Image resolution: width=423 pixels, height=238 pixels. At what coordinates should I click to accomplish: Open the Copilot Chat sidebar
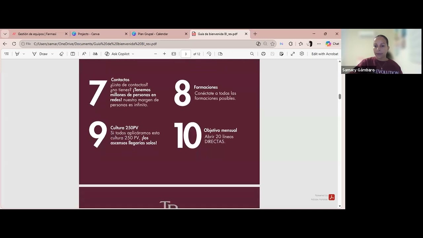(x=332, y=44)
